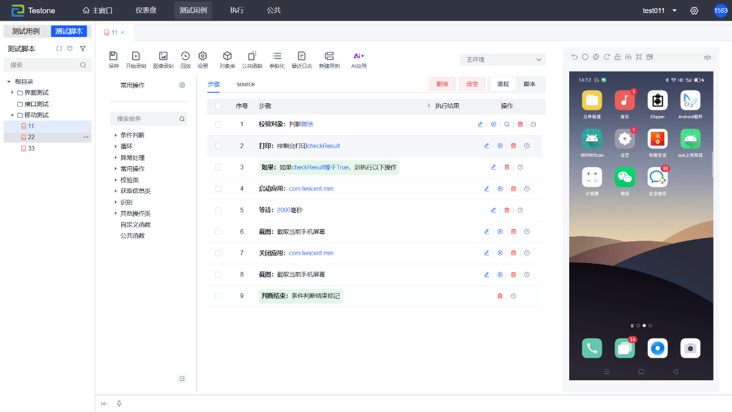Switch to the source tab
732x412 pixels.
245,84
